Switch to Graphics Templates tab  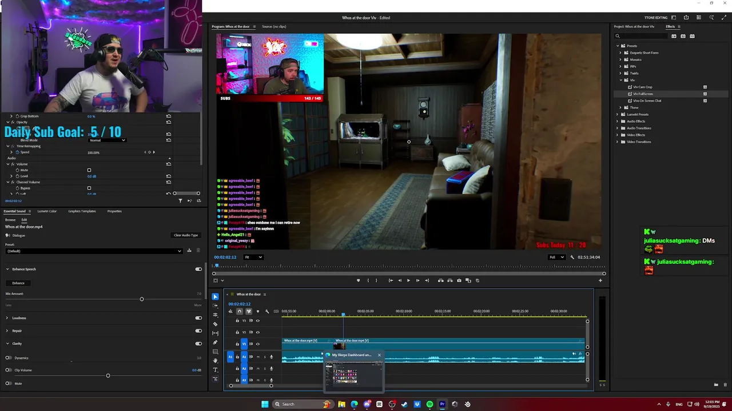coord(82,211)
